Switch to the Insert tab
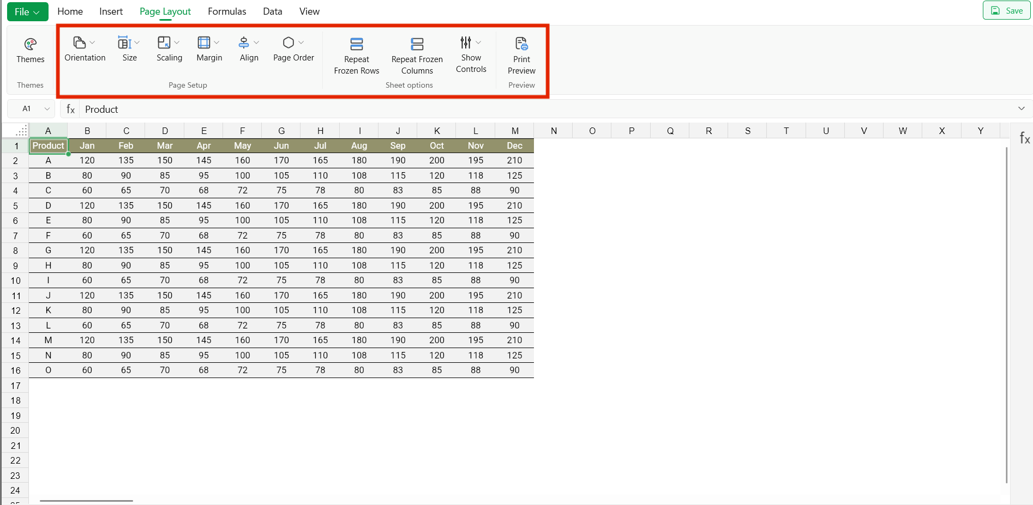The height and width of the screenshot is (505, 1033). pyautogui.click(x=111, y=11)
